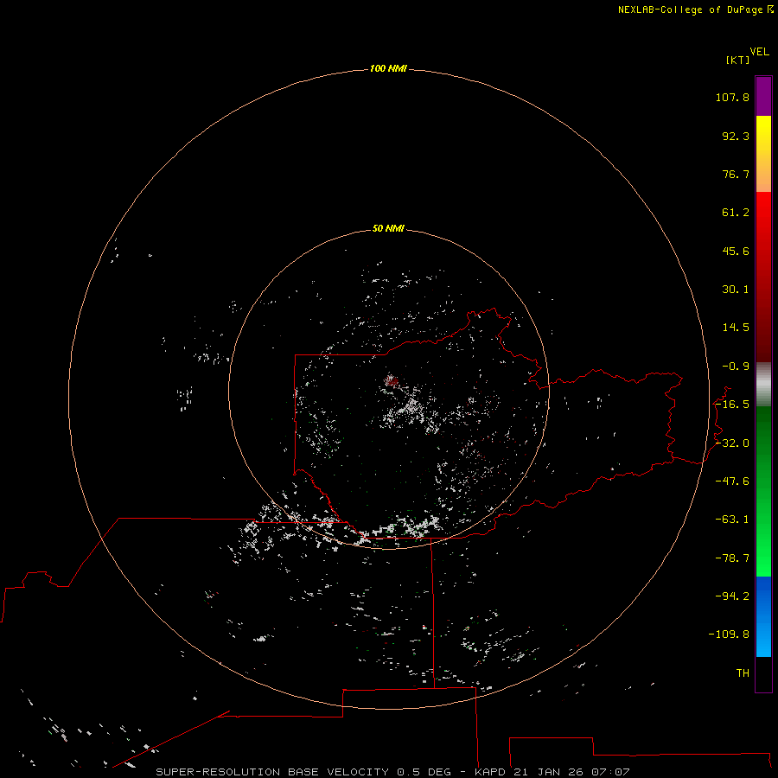Click the 14.5 legend value

[x=736, y=328]
